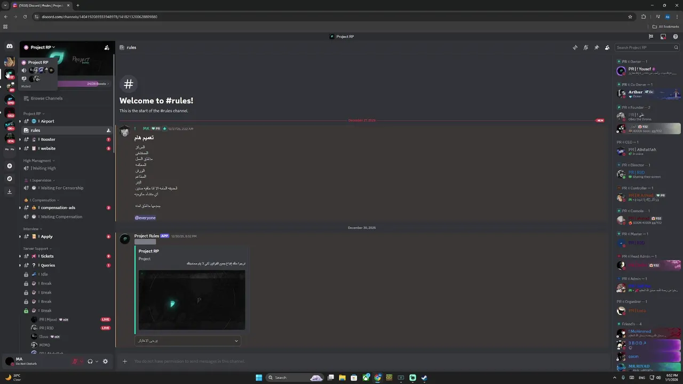The height and width of the screenshot is (384, 683).
Task: Collapse the Project RP category
Action: tap(34, 114)
